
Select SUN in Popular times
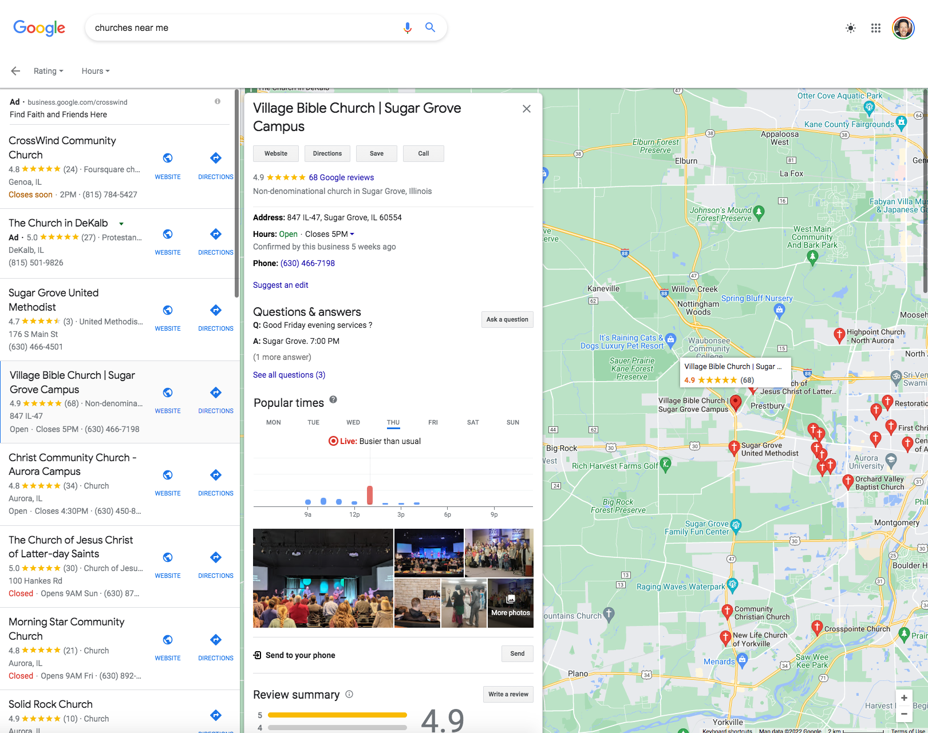click(513, 422)
